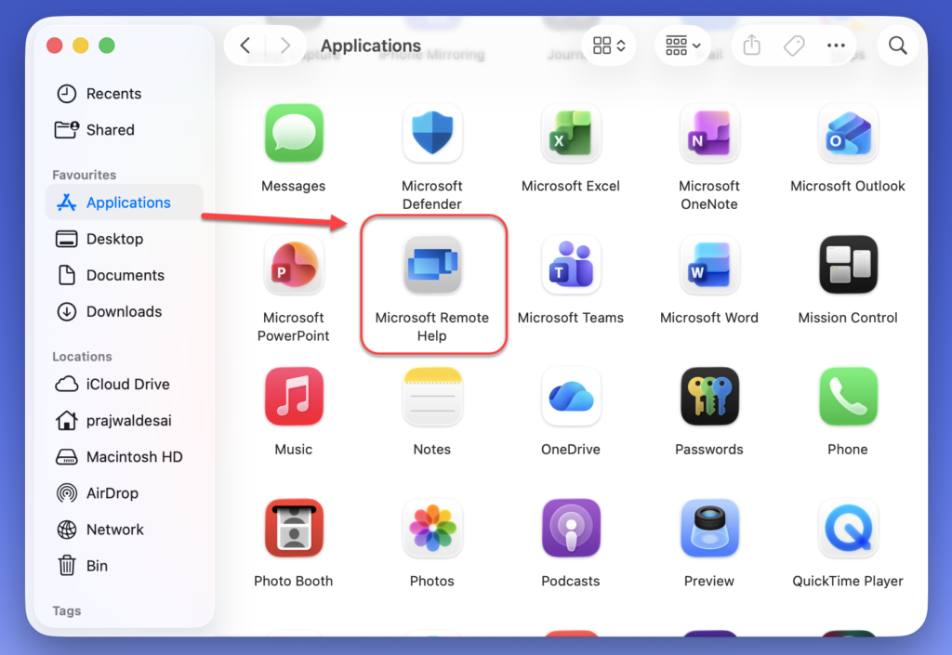Click the green full-screen window button
952x655 pixels.
point(107,46)
